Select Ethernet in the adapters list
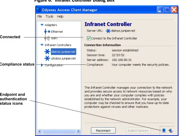Screen dimensions: 180x136 [57, 32]
